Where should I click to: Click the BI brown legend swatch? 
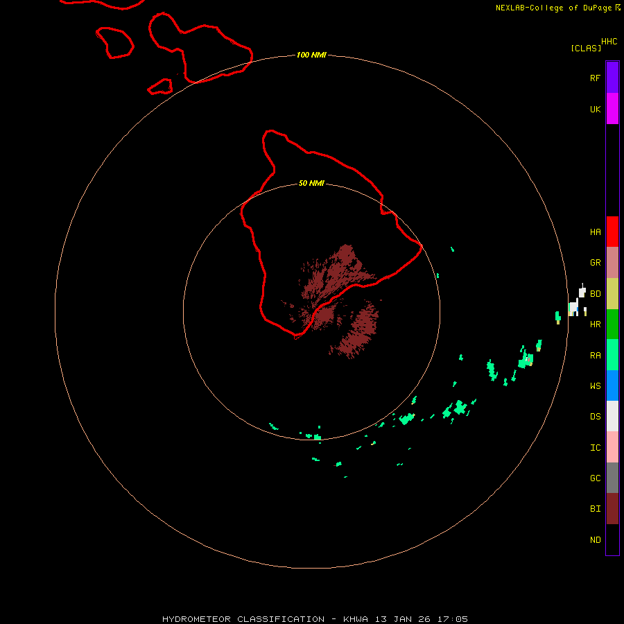tap(612, 509)
